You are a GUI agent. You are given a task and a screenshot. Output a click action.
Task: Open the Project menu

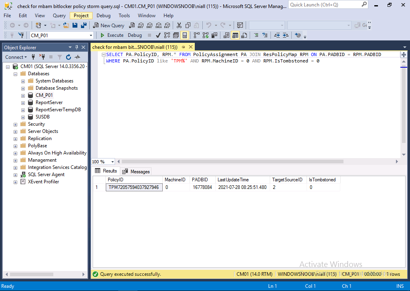[81, 16]
